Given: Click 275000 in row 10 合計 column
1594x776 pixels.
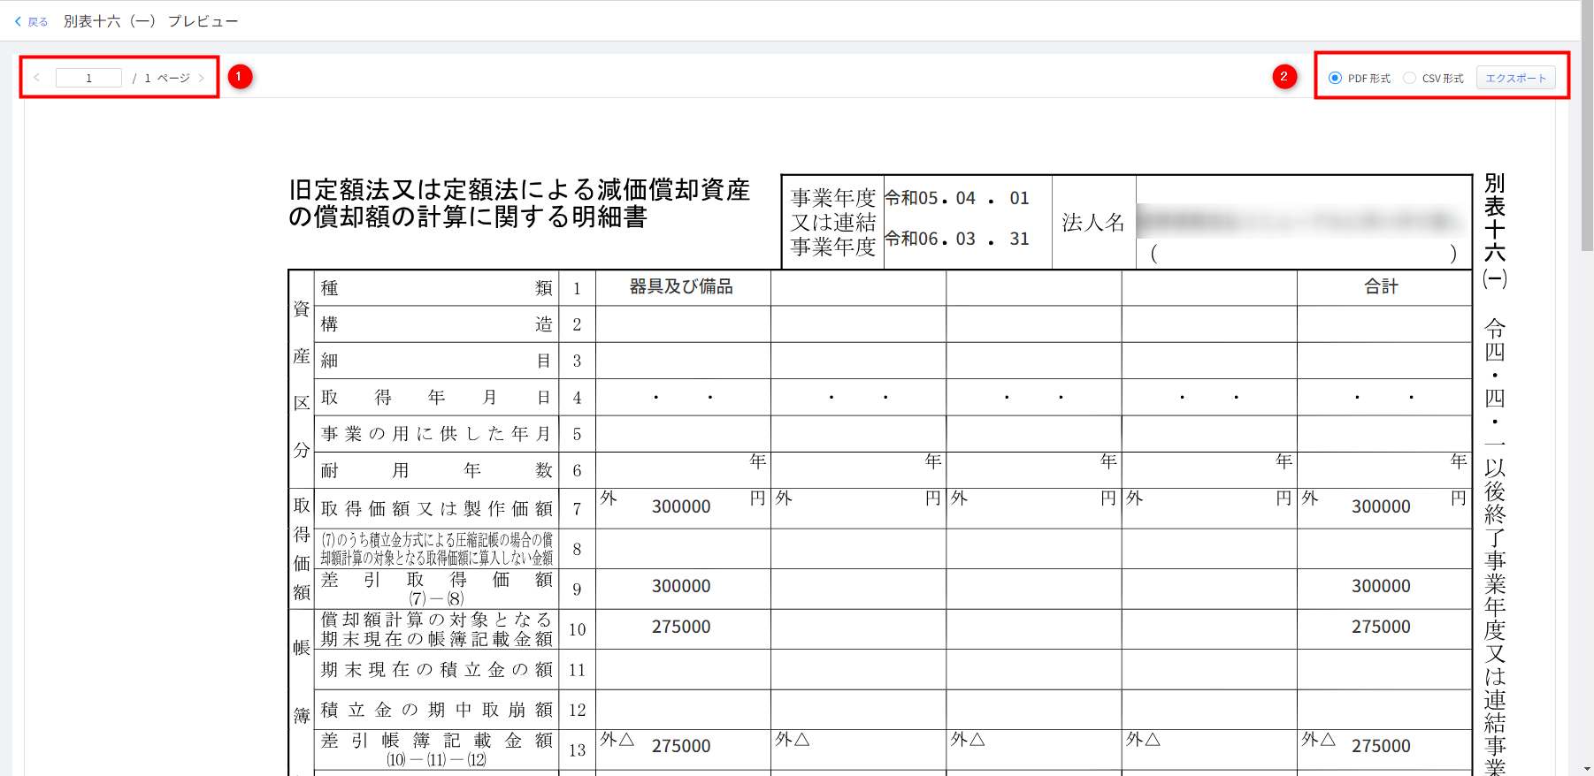Looking at the screenshot, I should pyautogui.click(x=1381, y=627).
